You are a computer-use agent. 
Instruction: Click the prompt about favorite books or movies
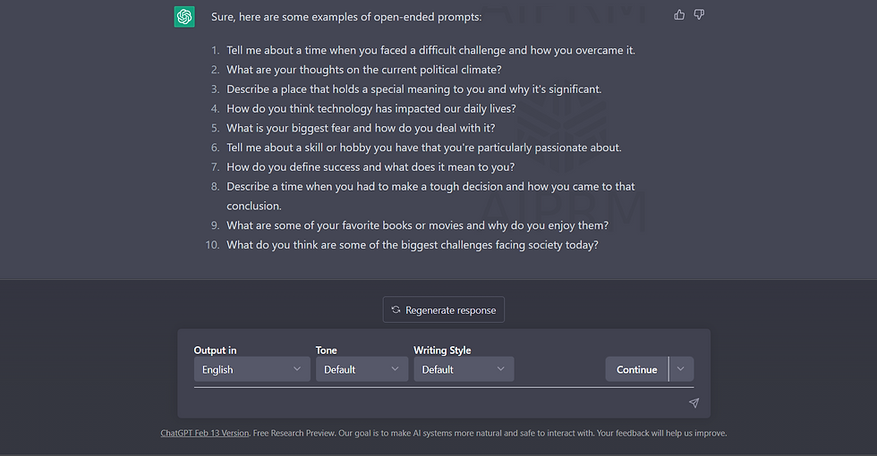417,225
